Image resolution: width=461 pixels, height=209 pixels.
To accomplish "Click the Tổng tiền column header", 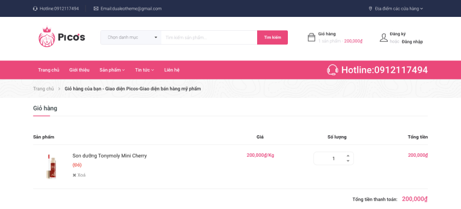I will point(418,137).
